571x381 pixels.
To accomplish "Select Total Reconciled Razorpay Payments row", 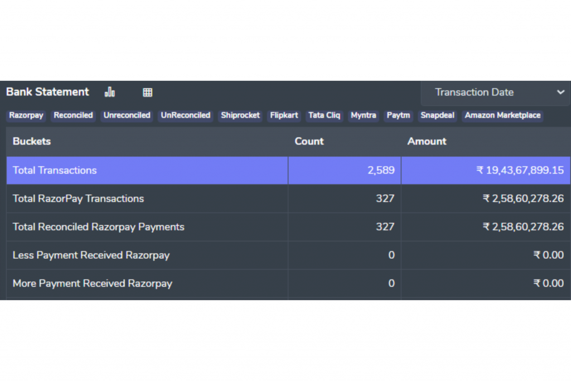I will coord(288,227).
